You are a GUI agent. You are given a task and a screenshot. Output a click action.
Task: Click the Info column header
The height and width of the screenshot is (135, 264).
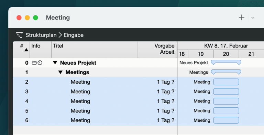41,50
